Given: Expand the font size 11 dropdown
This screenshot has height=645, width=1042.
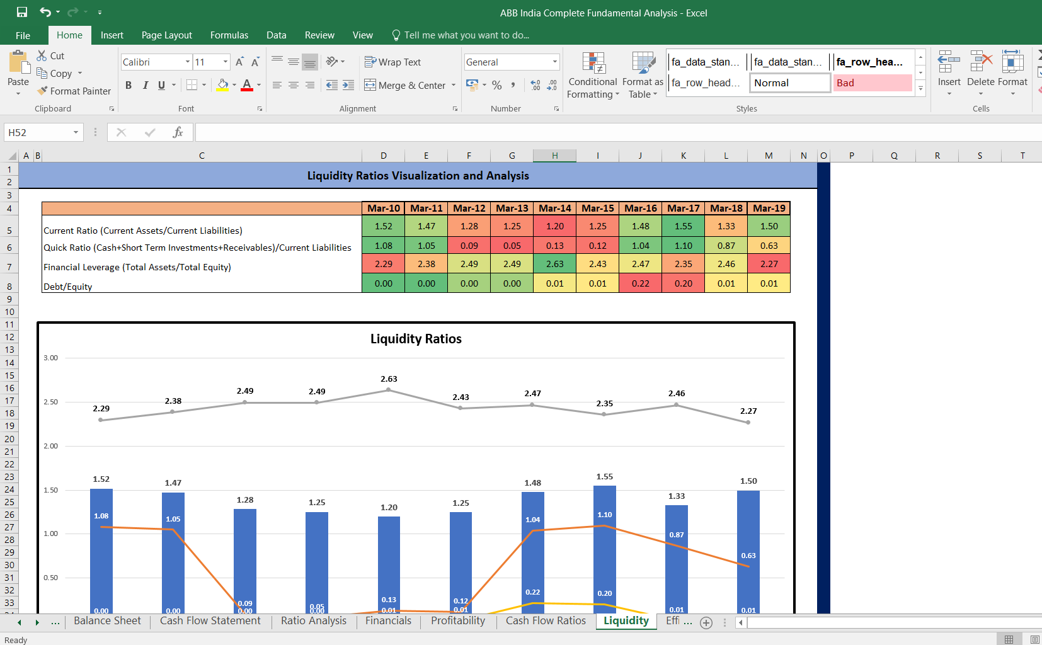Looking at the screenshot, I should point(225,62).
